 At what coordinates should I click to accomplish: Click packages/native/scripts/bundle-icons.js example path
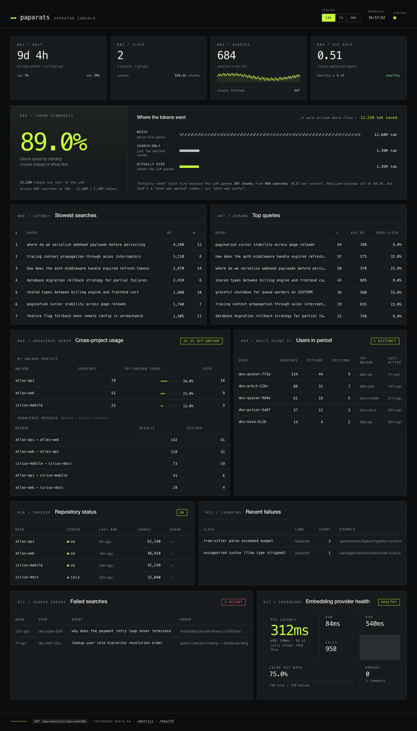click(x=370, y=553)
